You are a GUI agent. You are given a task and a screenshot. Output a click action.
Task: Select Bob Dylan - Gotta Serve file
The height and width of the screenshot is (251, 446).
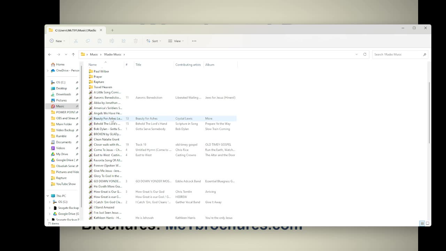point(162,129)
